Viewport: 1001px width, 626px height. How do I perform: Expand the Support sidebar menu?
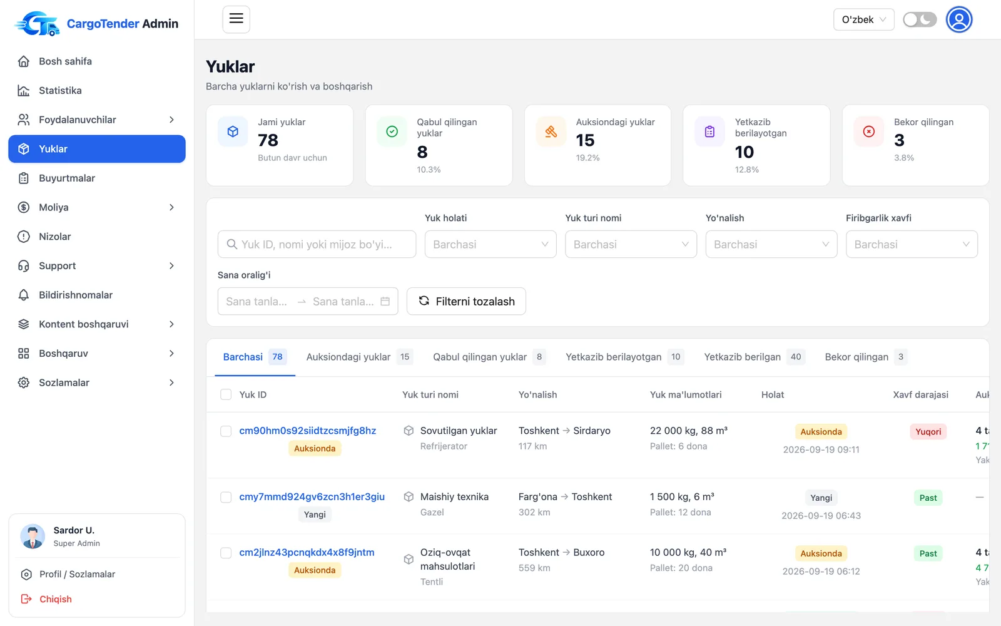pyautogui.click(x=97, y=265)
